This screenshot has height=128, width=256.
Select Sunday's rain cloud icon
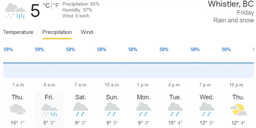pyautogui.click(x=112, y=109)
